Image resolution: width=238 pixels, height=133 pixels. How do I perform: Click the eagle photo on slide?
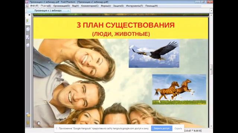(x=154, y=54)
